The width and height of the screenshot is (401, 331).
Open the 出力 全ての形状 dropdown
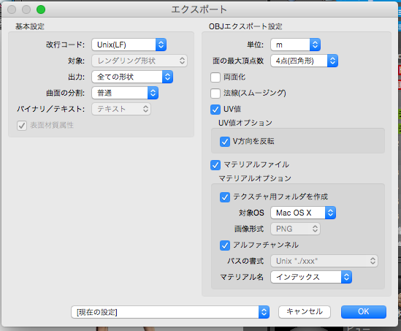tap(132, 77)
